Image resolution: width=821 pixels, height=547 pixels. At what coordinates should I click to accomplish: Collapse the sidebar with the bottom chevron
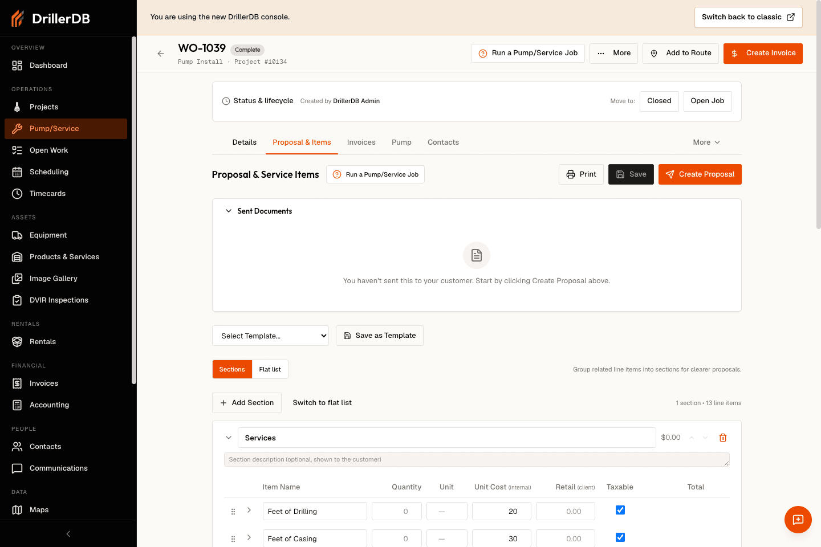(68, 534)
